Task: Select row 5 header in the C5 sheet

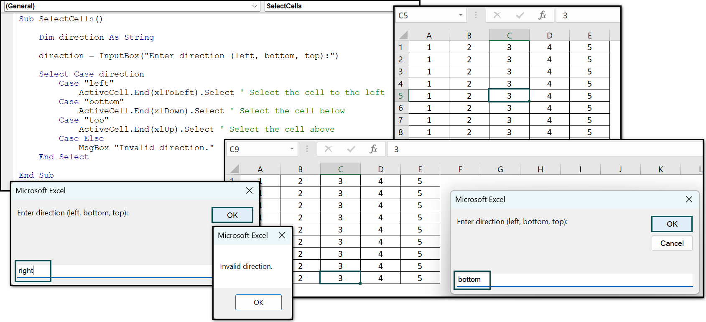Action: (x=401, y=96)
